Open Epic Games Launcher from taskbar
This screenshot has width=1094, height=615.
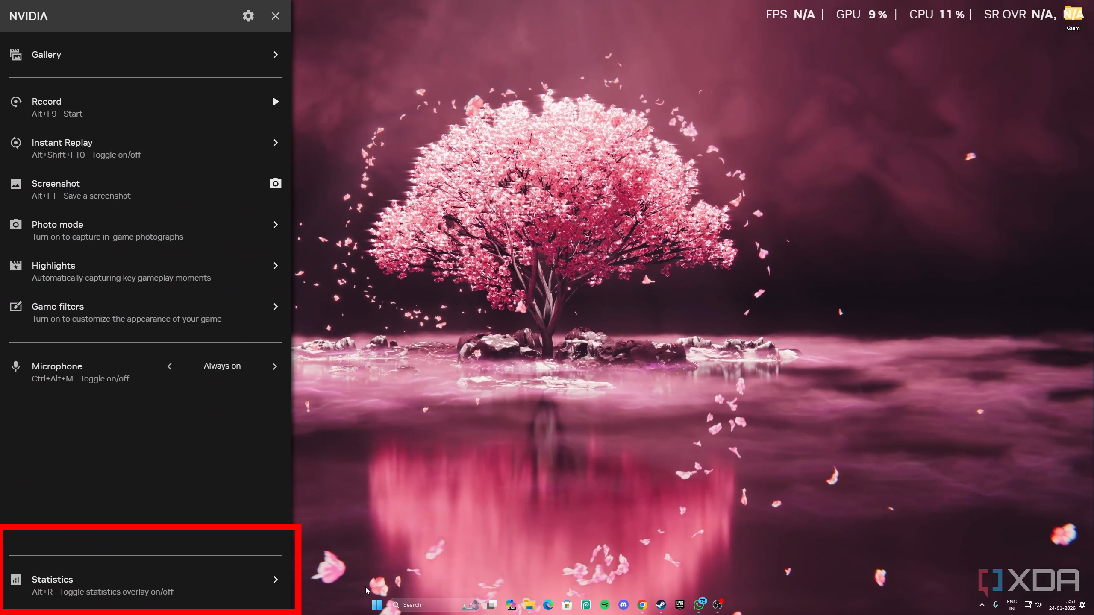pos(680,605)
